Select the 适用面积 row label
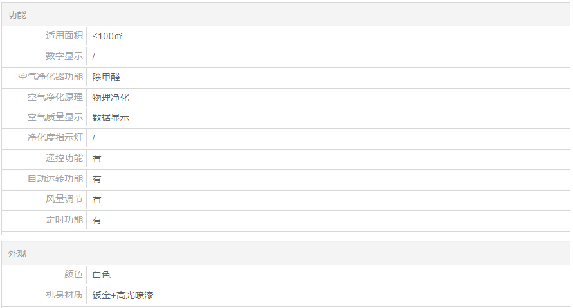 64,36
